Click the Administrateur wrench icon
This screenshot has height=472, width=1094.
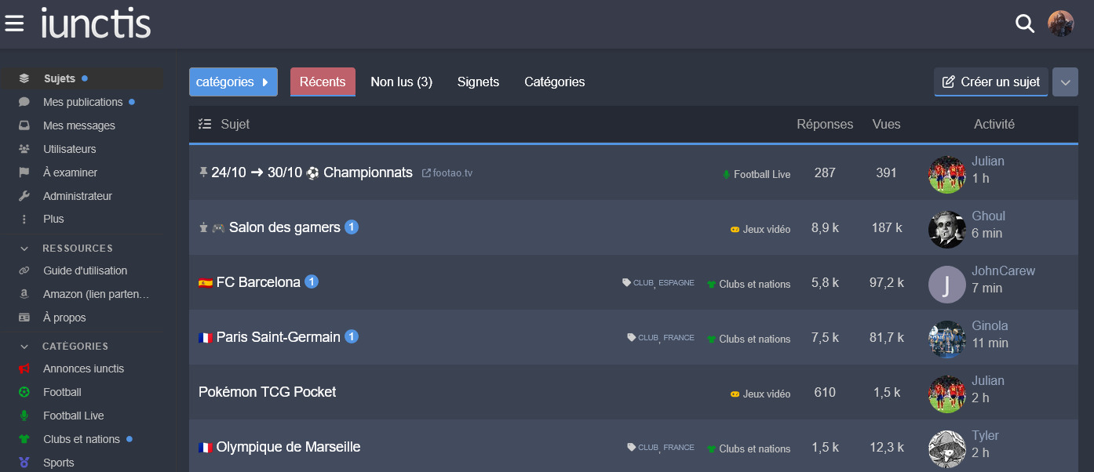(24, 196)
